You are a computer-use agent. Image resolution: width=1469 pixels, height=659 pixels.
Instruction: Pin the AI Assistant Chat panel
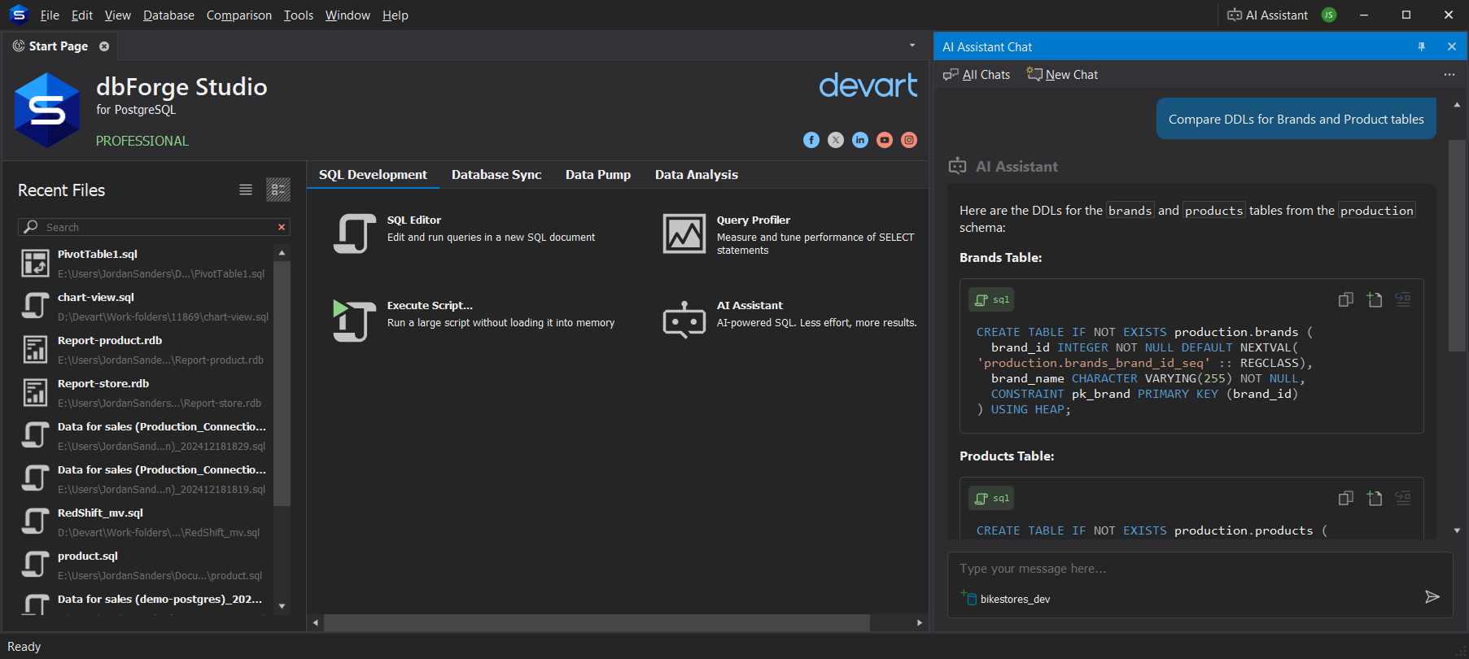coord(1421,47)
